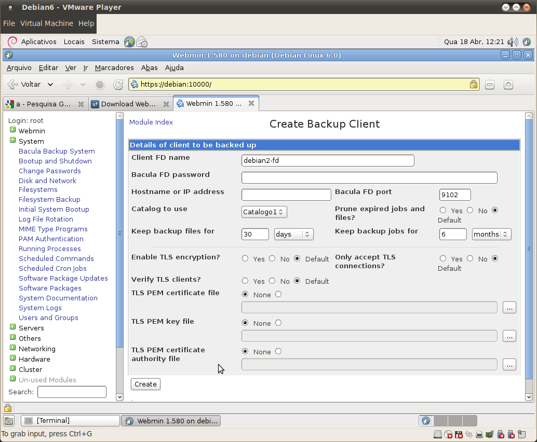This screenshot has height=442, width=537.
Task: Open System Logs link
Action: pyautogui.click(x=40, y=308)
